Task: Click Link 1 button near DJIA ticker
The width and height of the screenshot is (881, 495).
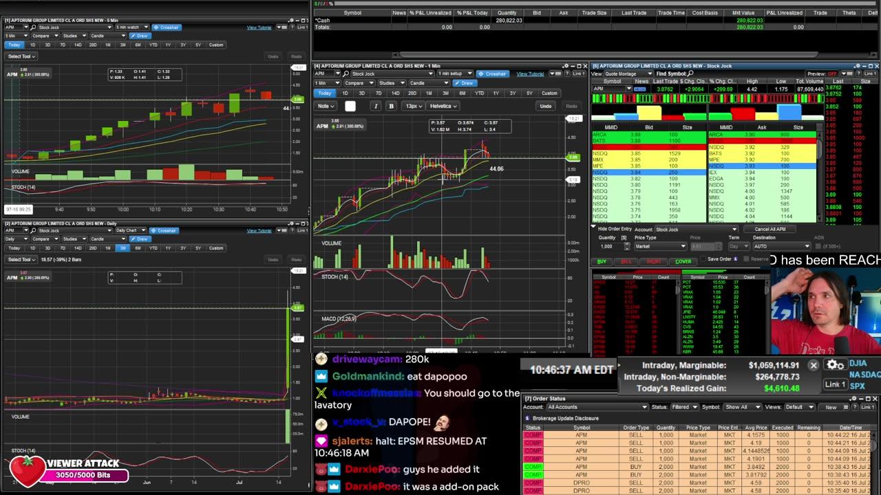Action: click(835, 384)
